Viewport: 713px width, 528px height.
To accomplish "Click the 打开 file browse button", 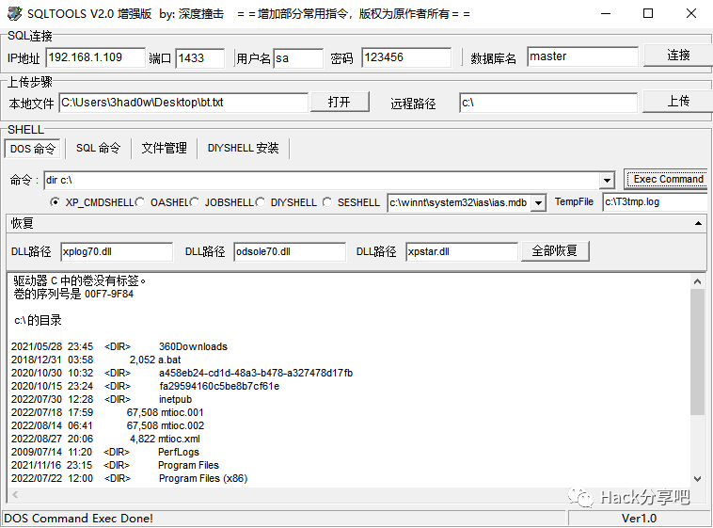I will pyautogui.click(x=340, y=102).
